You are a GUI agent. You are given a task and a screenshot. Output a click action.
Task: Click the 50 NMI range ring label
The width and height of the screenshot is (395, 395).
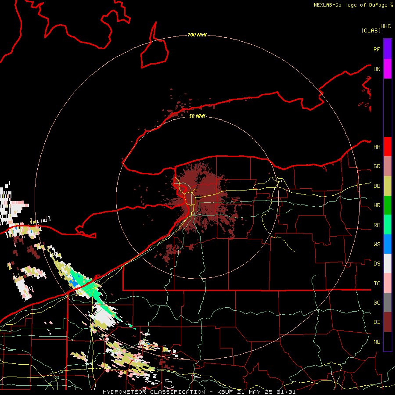tap(197, 116)
